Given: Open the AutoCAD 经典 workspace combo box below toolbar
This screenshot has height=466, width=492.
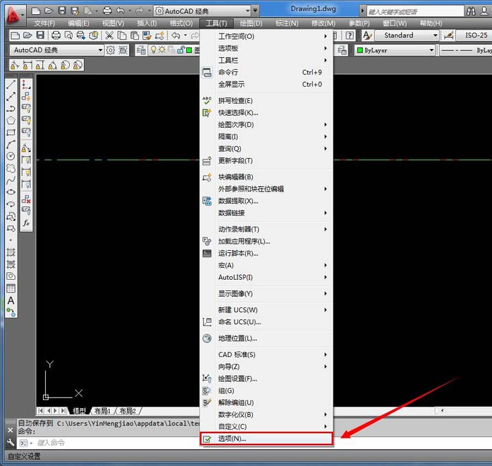Looking at the screenshot, I should (x=56, y=50).
